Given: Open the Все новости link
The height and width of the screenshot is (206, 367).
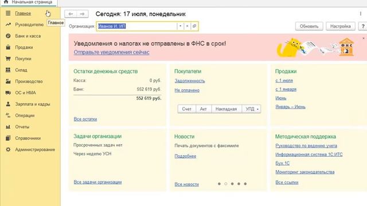Looking at the screenshot, I should pos(186,184).
